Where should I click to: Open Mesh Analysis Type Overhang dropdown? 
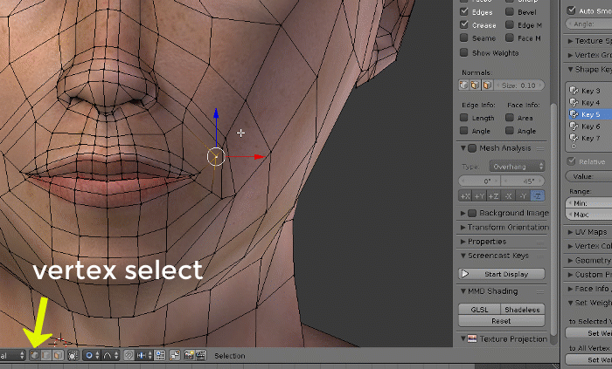pos(518,167)
